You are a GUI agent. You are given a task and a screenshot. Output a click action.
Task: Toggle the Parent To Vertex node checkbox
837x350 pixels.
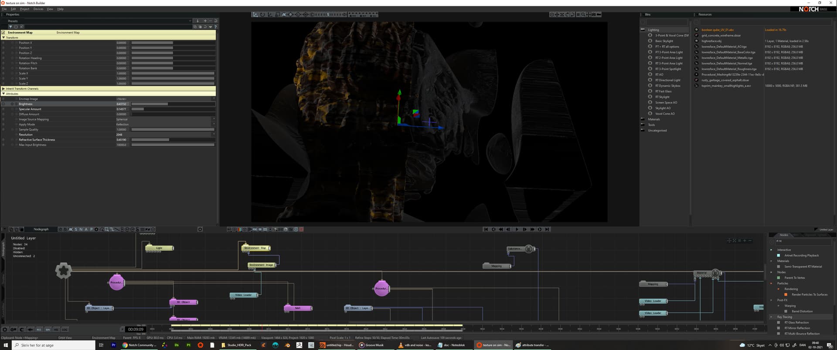pos(779,278)
